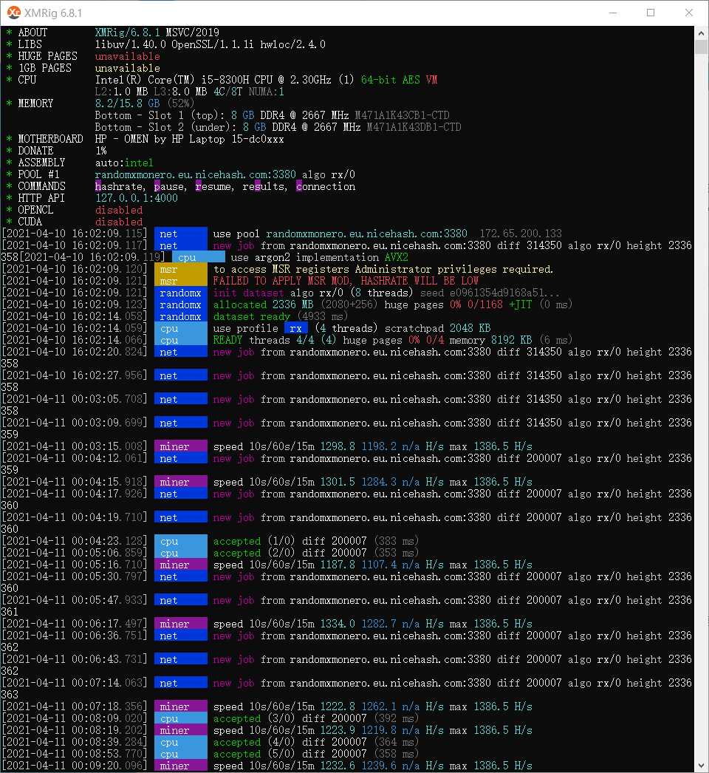Screen dimensions: 709x773
Task: Click the 'unavailable' value for 1GB PAGES
Action: [x=127, y=68]
